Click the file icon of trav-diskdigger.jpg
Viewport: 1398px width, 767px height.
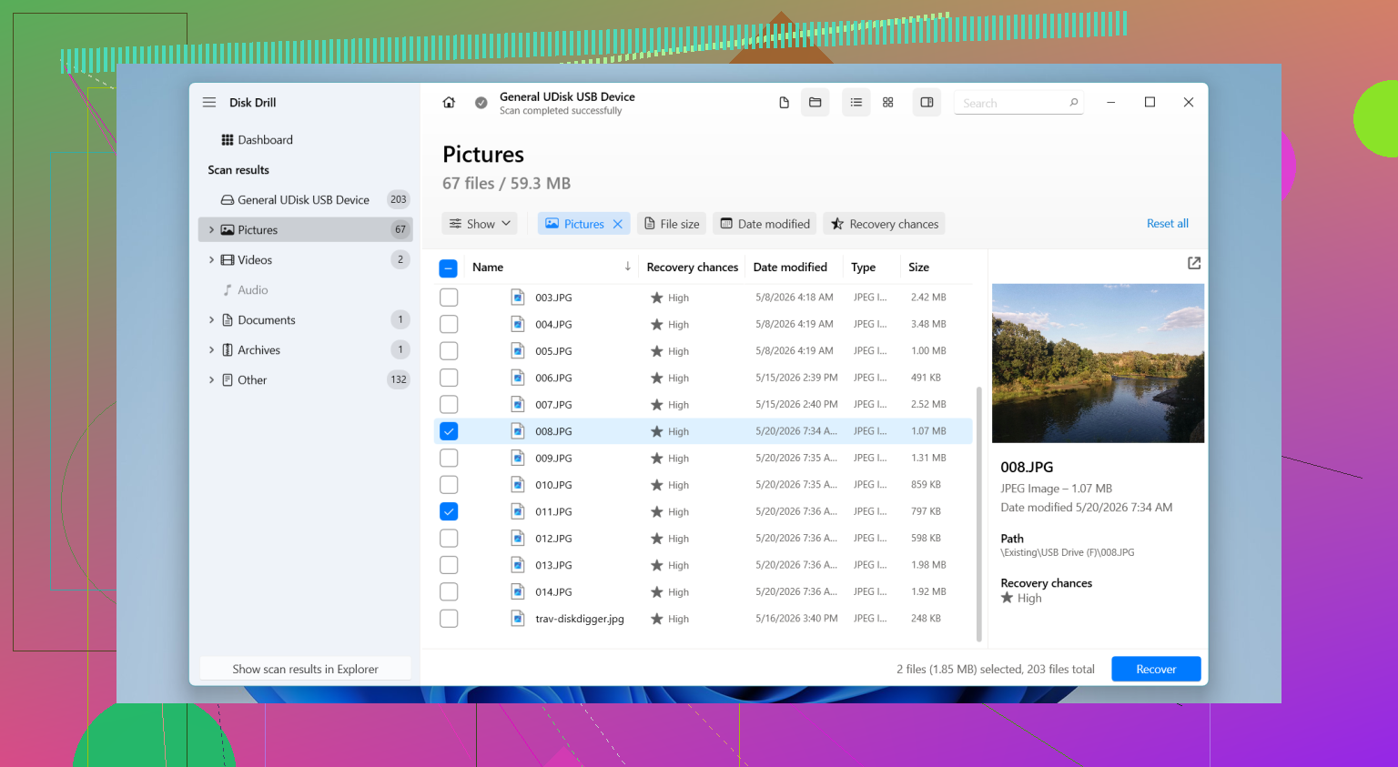pyautogui.click(x=518, y=619)
